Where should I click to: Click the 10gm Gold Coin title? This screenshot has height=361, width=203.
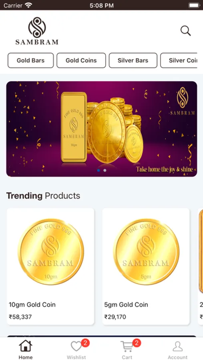coord(32,304)
